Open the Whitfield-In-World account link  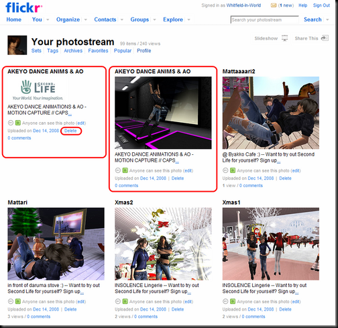point(243,5)
